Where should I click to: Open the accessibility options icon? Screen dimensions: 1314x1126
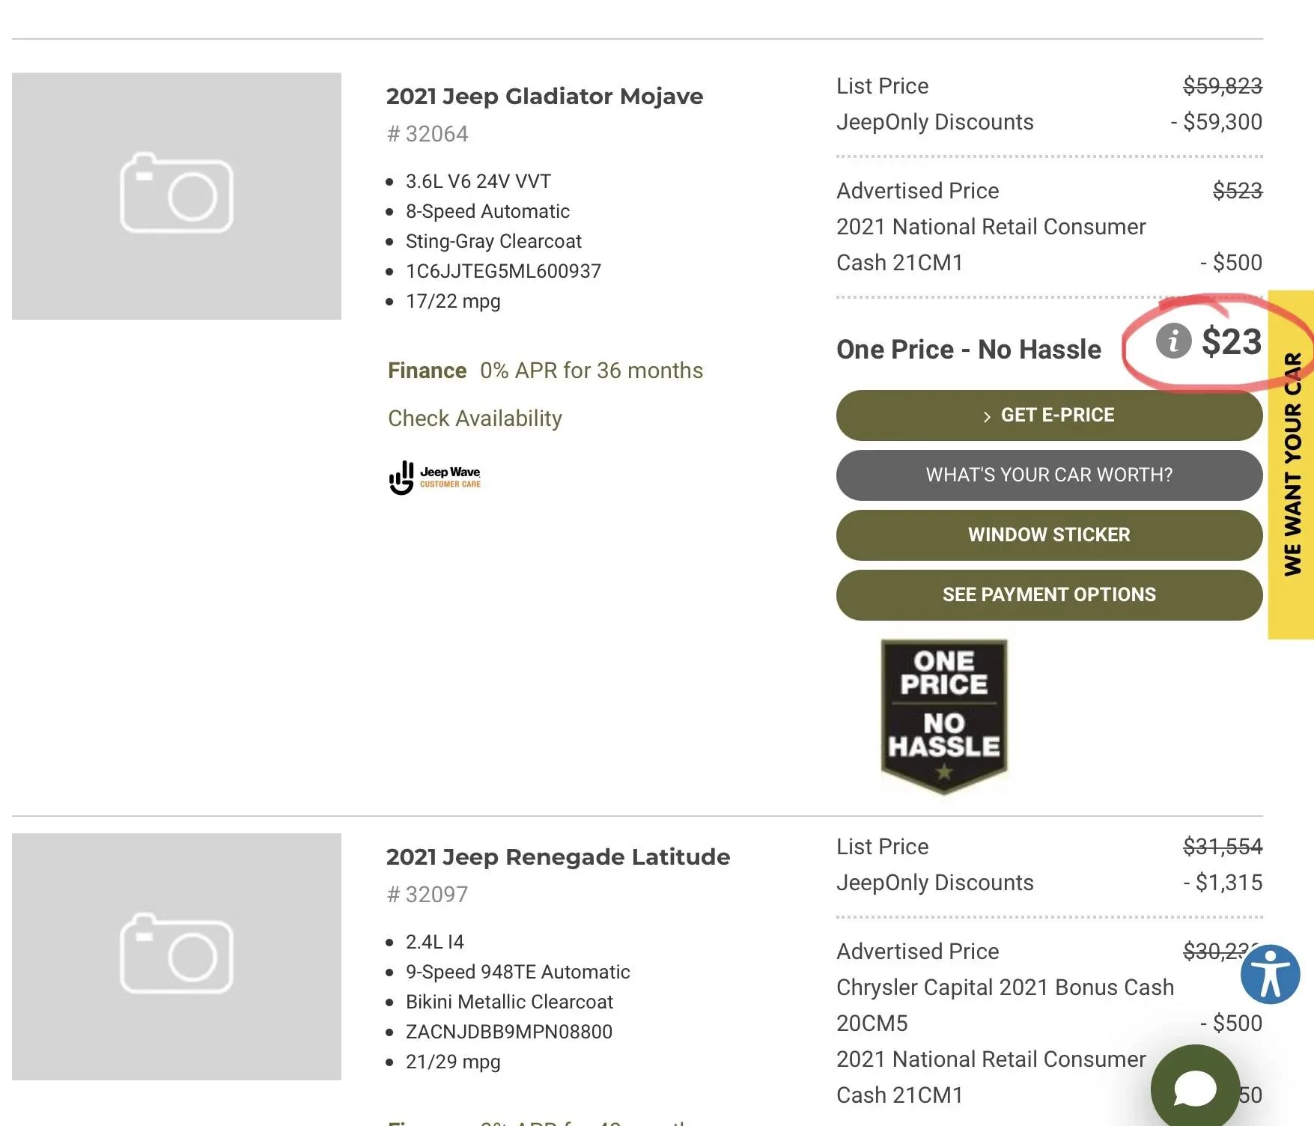[1270, 974]
